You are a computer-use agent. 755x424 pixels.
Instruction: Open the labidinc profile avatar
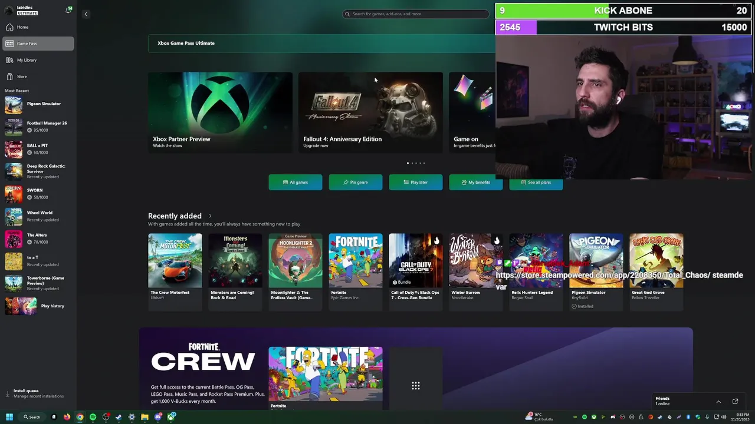pos(9,10)
